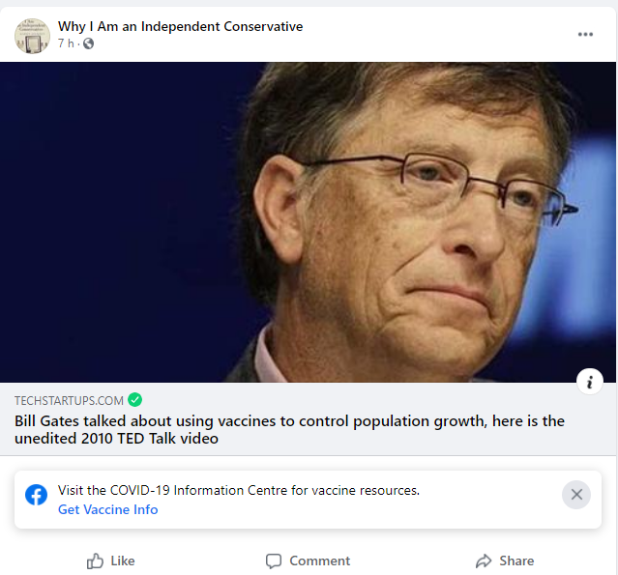Viewport: 618px width, 575px height.
Task: Share the post via the Share label
Action: 516,561
